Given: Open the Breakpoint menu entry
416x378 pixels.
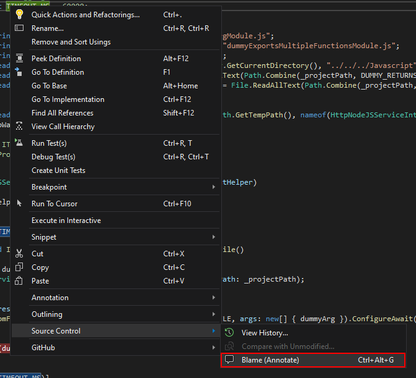Looking at the screenshot, I should [116, 187].
